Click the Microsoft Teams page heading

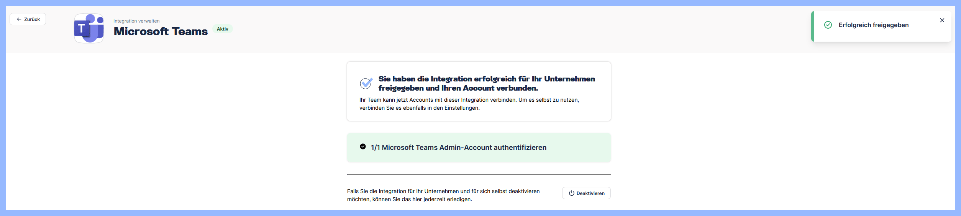pyautogui.click(x=161, y=31)
